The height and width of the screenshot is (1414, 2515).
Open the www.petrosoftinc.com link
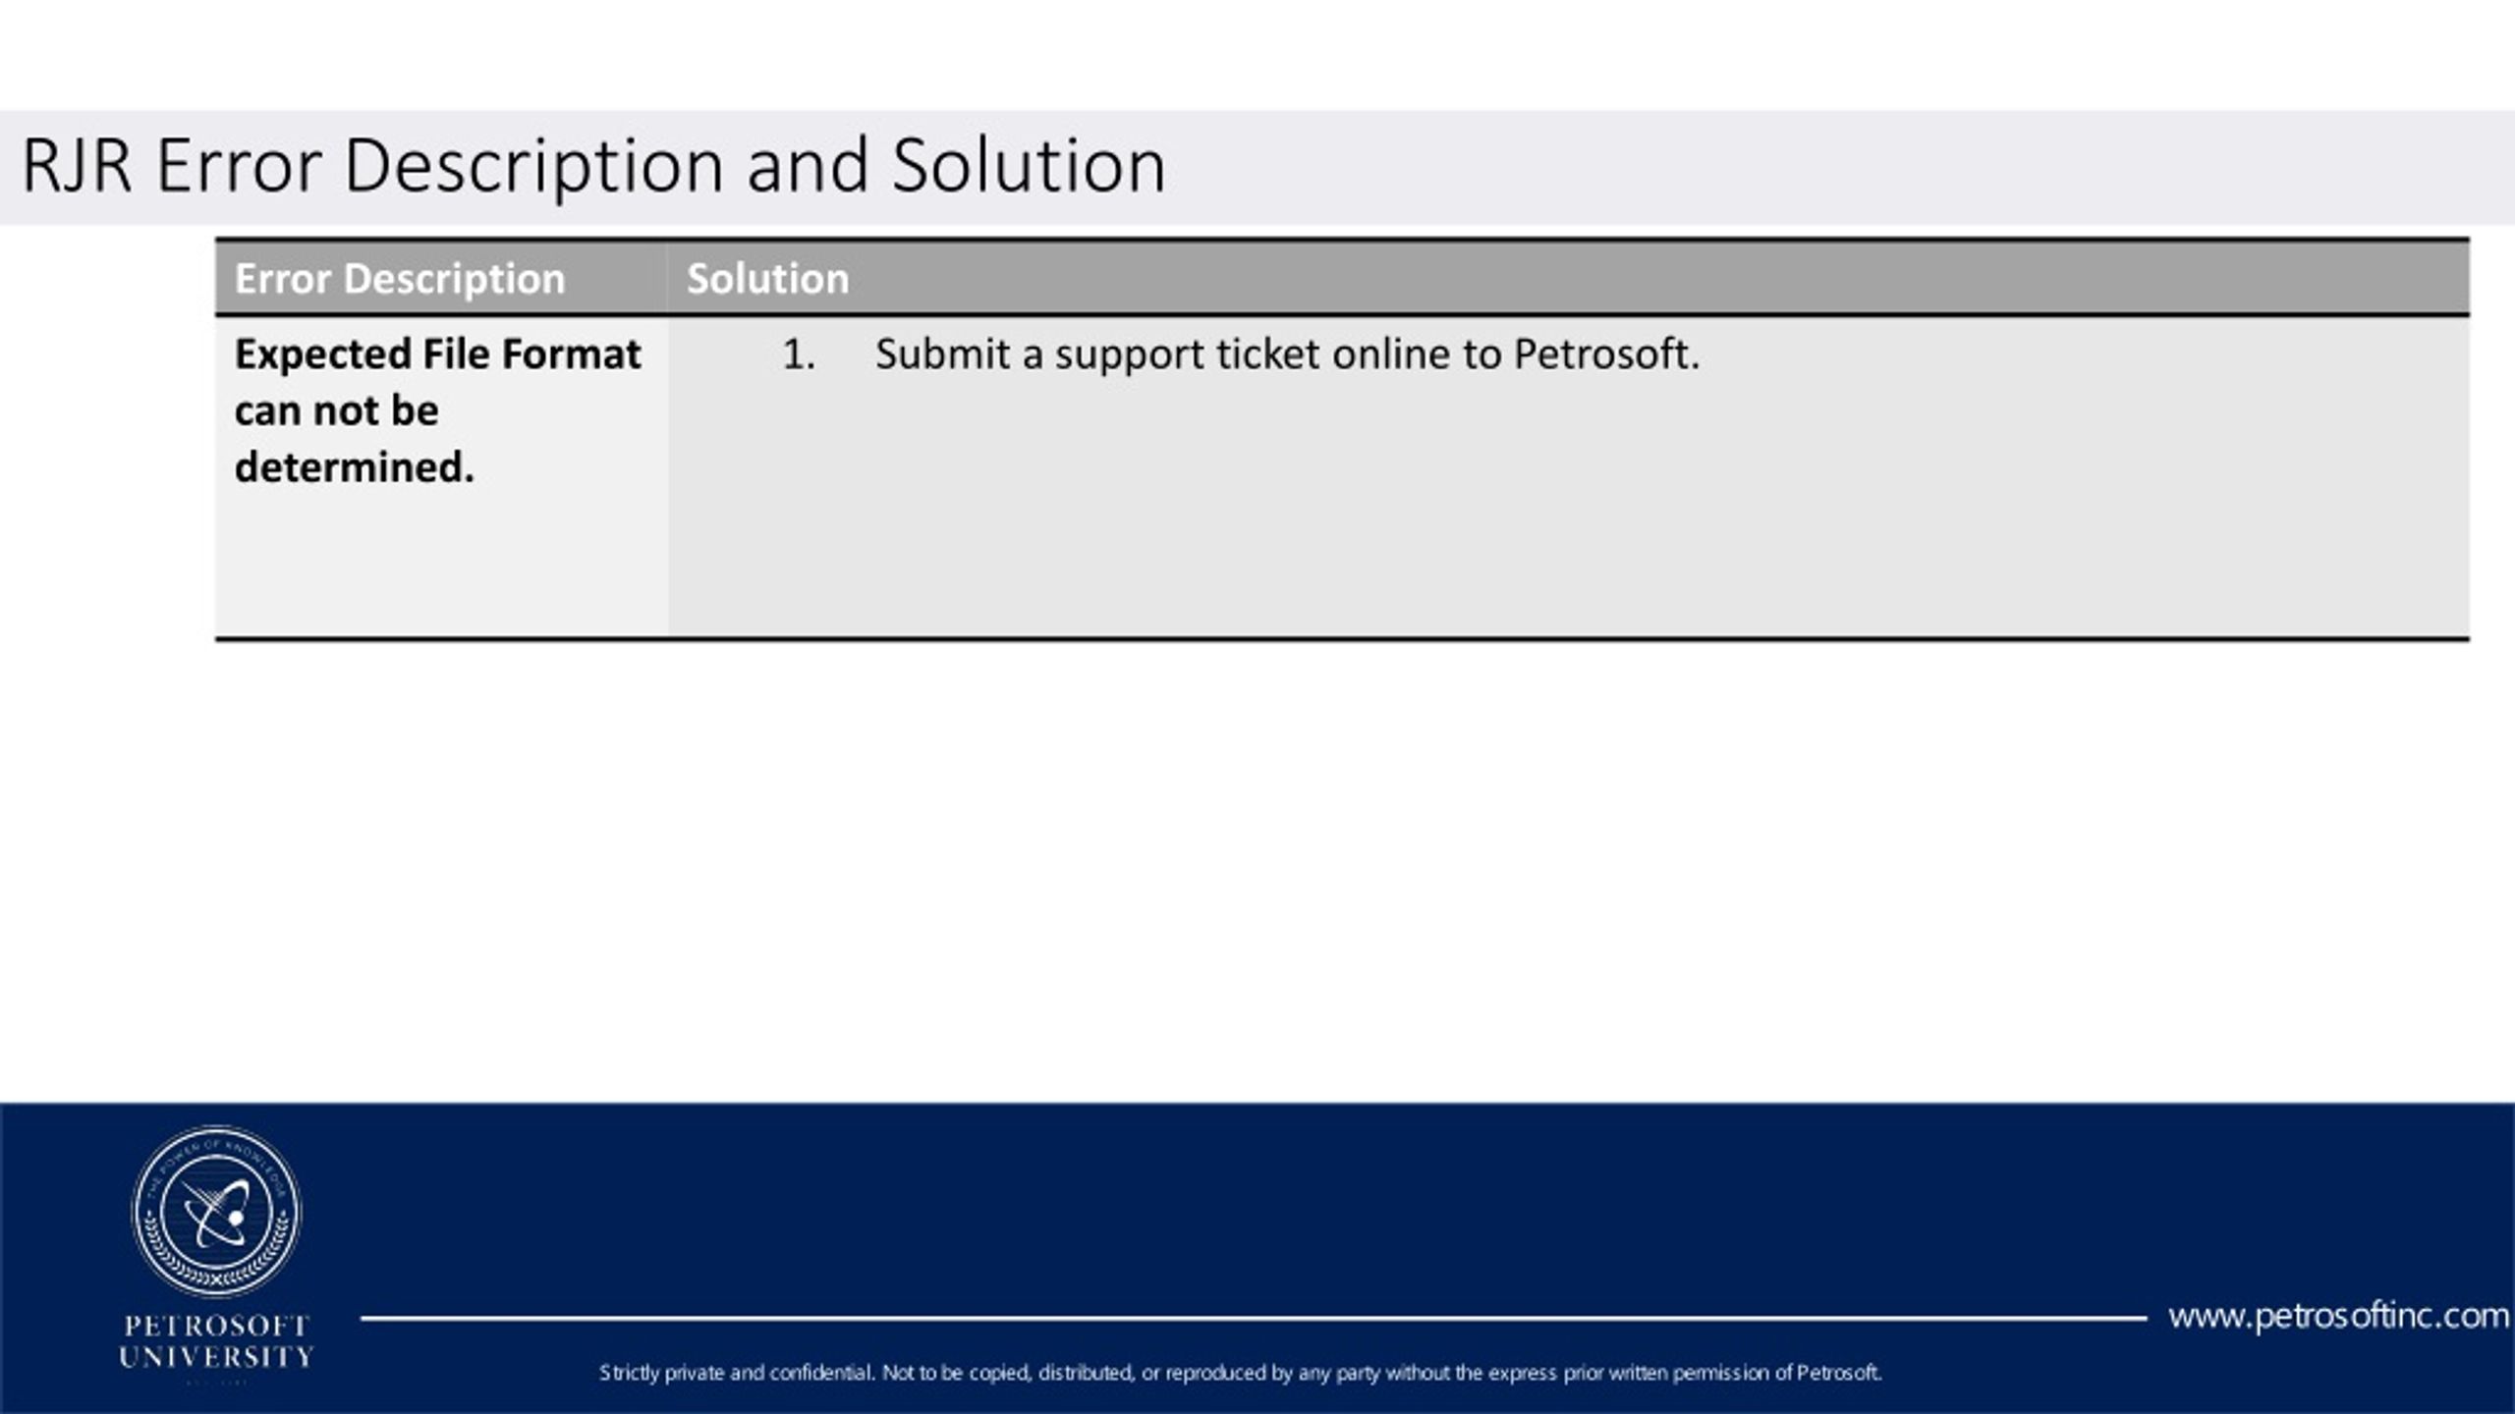click(2338, 1316)
